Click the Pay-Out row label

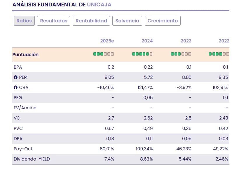pyautogui.click(x=23, y=149)
